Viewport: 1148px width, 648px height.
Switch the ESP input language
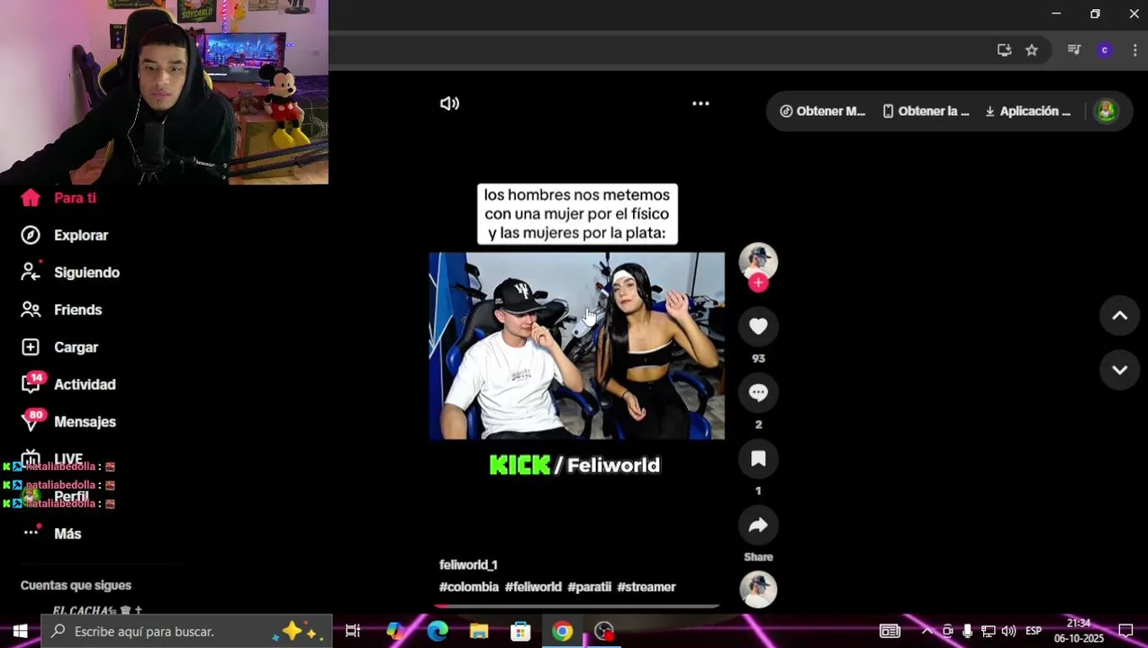1034,631
